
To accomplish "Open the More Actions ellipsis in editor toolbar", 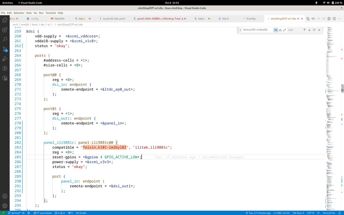I will [340, 19].
